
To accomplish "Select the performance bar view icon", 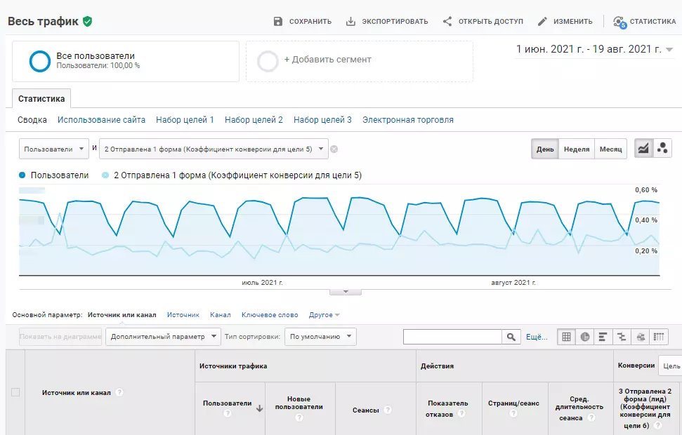I will (x=603, y=337).
